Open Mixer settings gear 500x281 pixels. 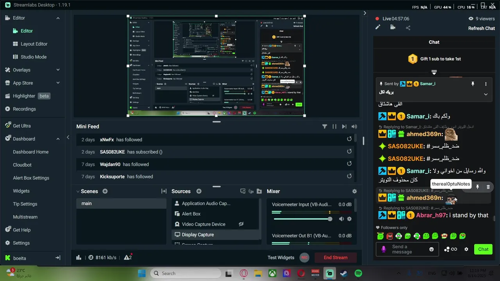coord(354,191)
